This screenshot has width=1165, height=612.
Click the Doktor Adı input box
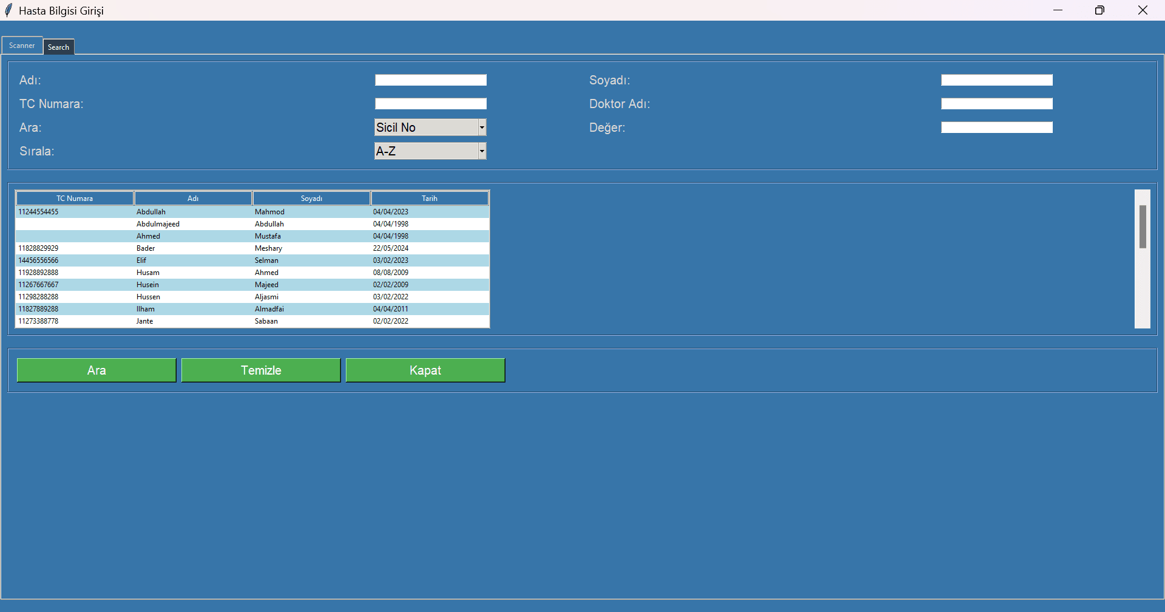click(996, 103)
